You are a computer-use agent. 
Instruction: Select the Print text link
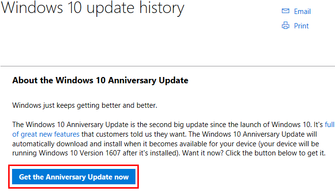(301, 26)
